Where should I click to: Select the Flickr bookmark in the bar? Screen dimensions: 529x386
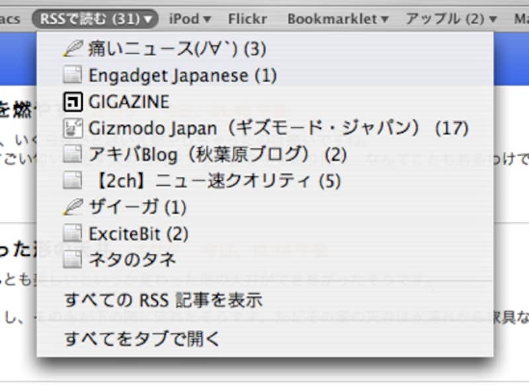click(x=247, y=19)
